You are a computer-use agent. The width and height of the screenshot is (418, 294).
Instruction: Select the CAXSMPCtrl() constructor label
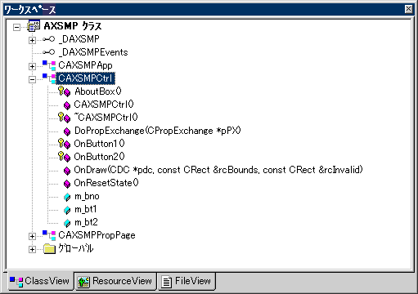pyautogui.click(x=104, y=105)
